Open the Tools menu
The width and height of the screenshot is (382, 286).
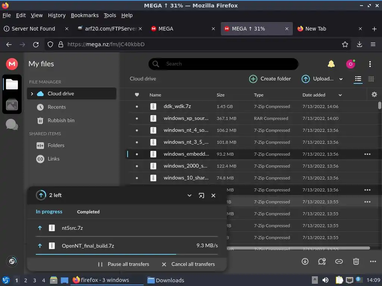(x=110, y=15)
